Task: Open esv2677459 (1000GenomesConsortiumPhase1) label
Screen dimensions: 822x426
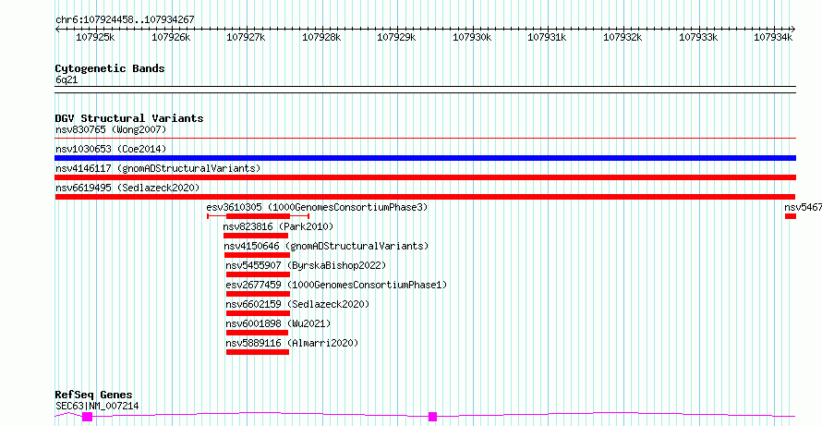Action: tap(336, 285)
